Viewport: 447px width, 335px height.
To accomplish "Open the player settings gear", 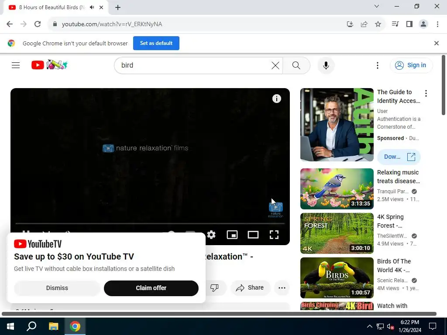I will 211,235.
